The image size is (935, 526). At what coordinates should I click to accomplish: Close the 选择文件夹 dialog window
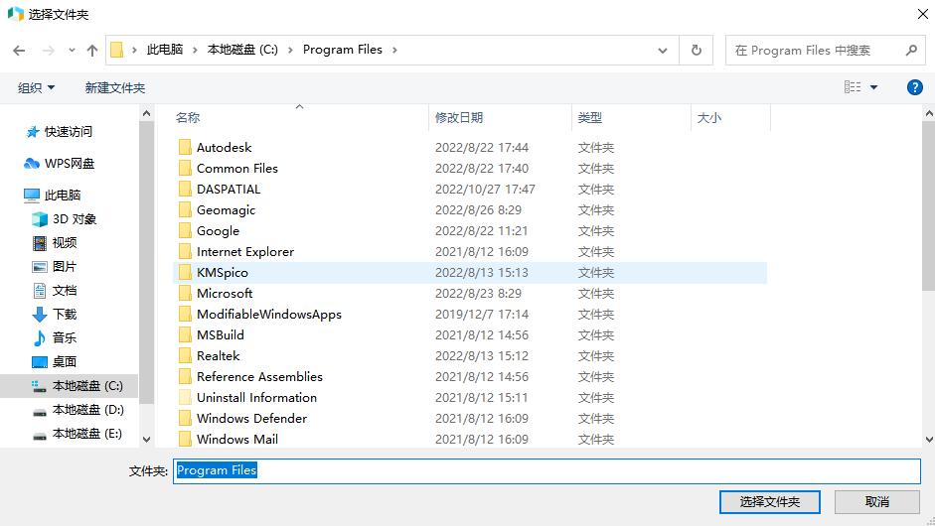click(x=922, y=14)
